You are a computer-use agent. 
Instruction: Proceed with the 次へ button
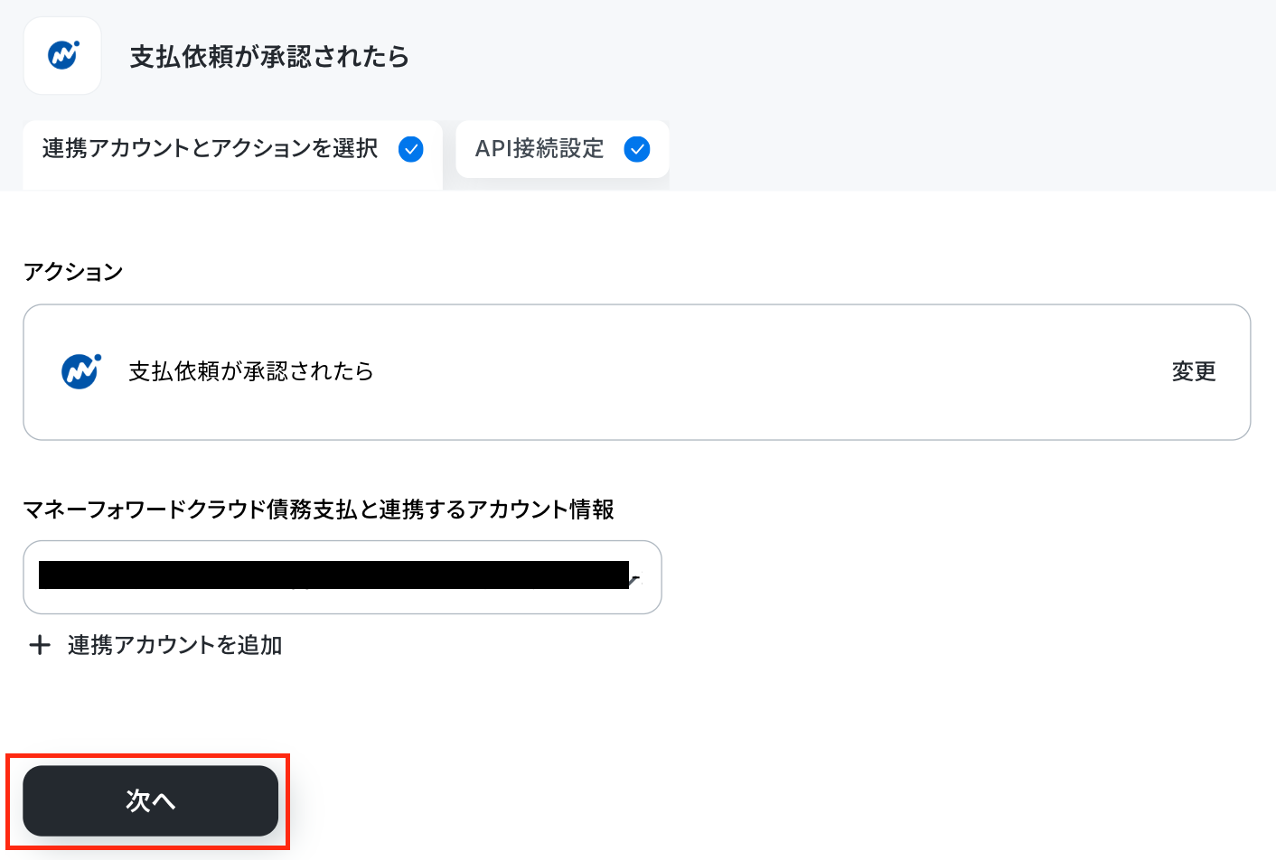(150, 800)
